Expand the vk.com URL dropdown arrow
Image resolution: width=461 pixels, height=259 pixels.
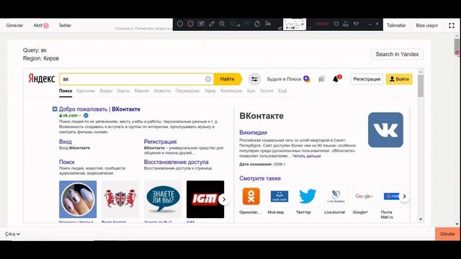80,116
